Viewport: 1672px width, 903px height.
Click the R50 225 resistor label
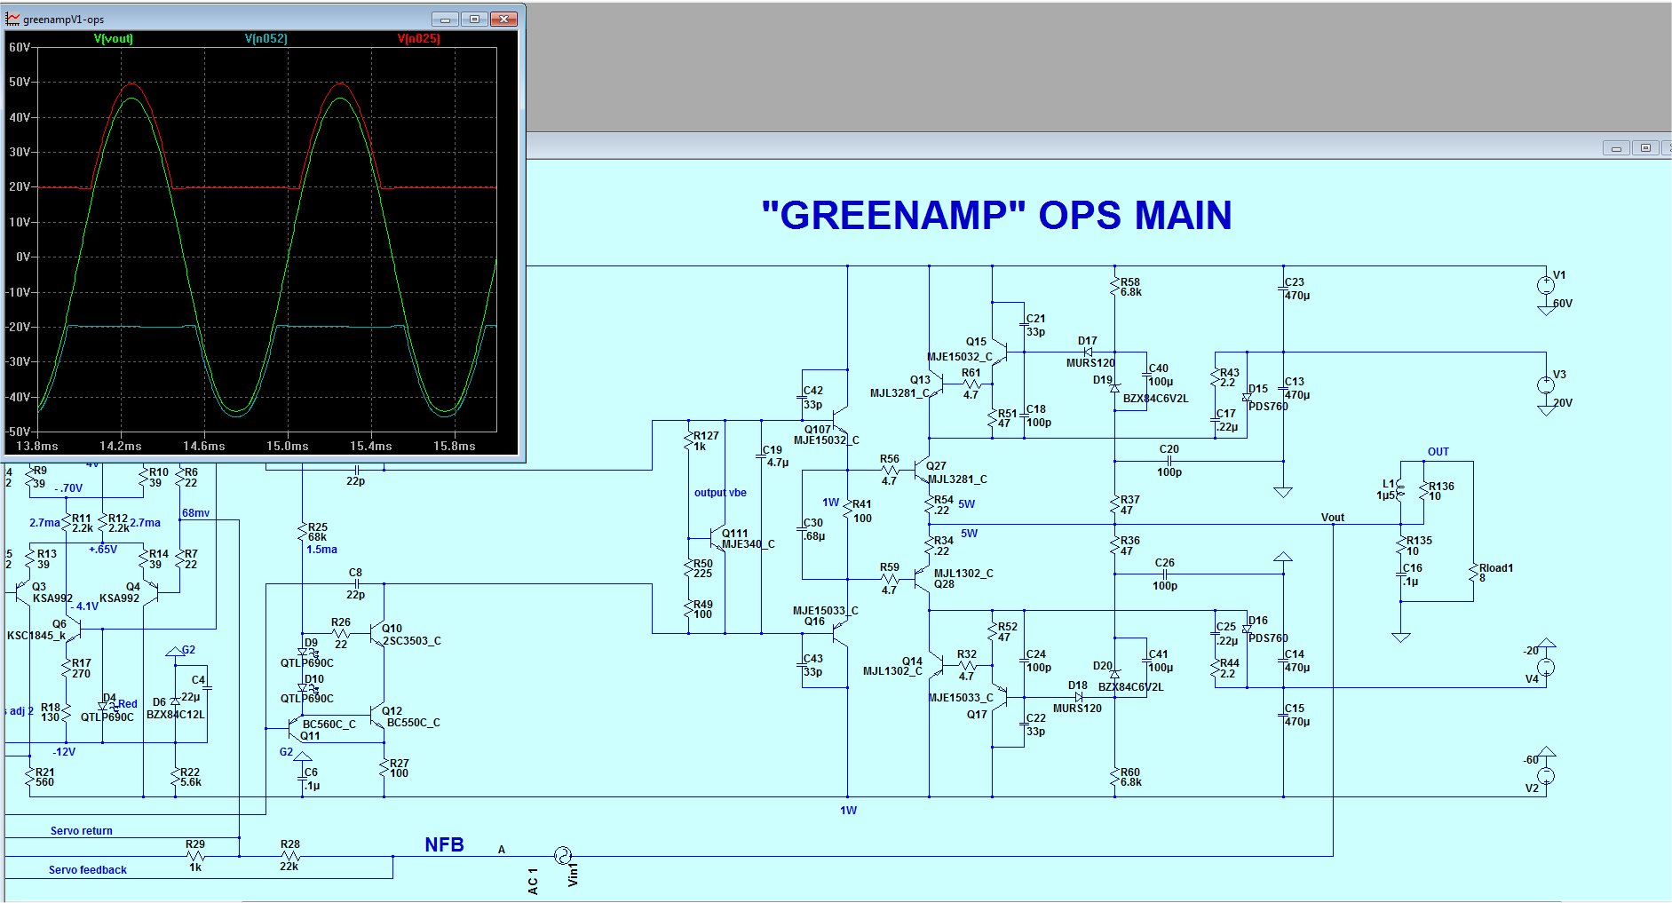[x=703, y=568]
